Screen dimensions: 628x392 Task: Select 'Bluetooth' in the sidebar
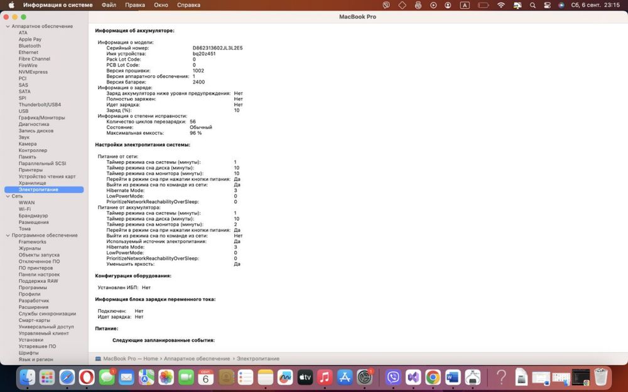tap(30, 46)
